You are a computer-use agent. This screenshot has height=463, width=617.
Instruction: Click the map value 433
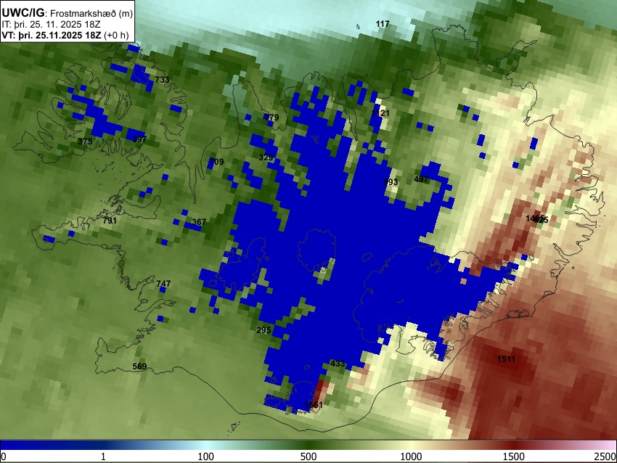tap(338, 364)
